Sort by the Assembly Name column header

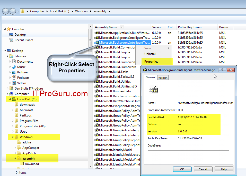122,27
